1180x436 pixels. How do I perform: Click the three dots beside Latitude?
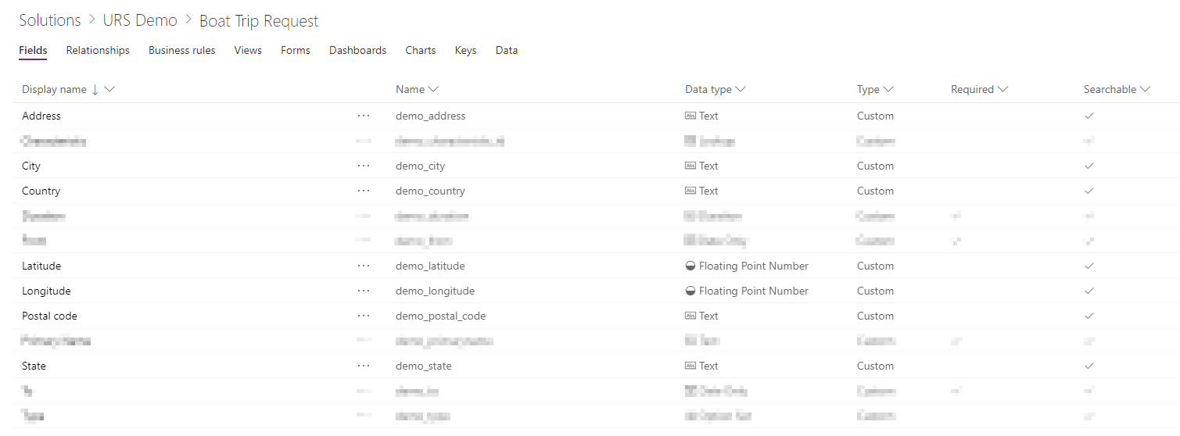(363, 266)
